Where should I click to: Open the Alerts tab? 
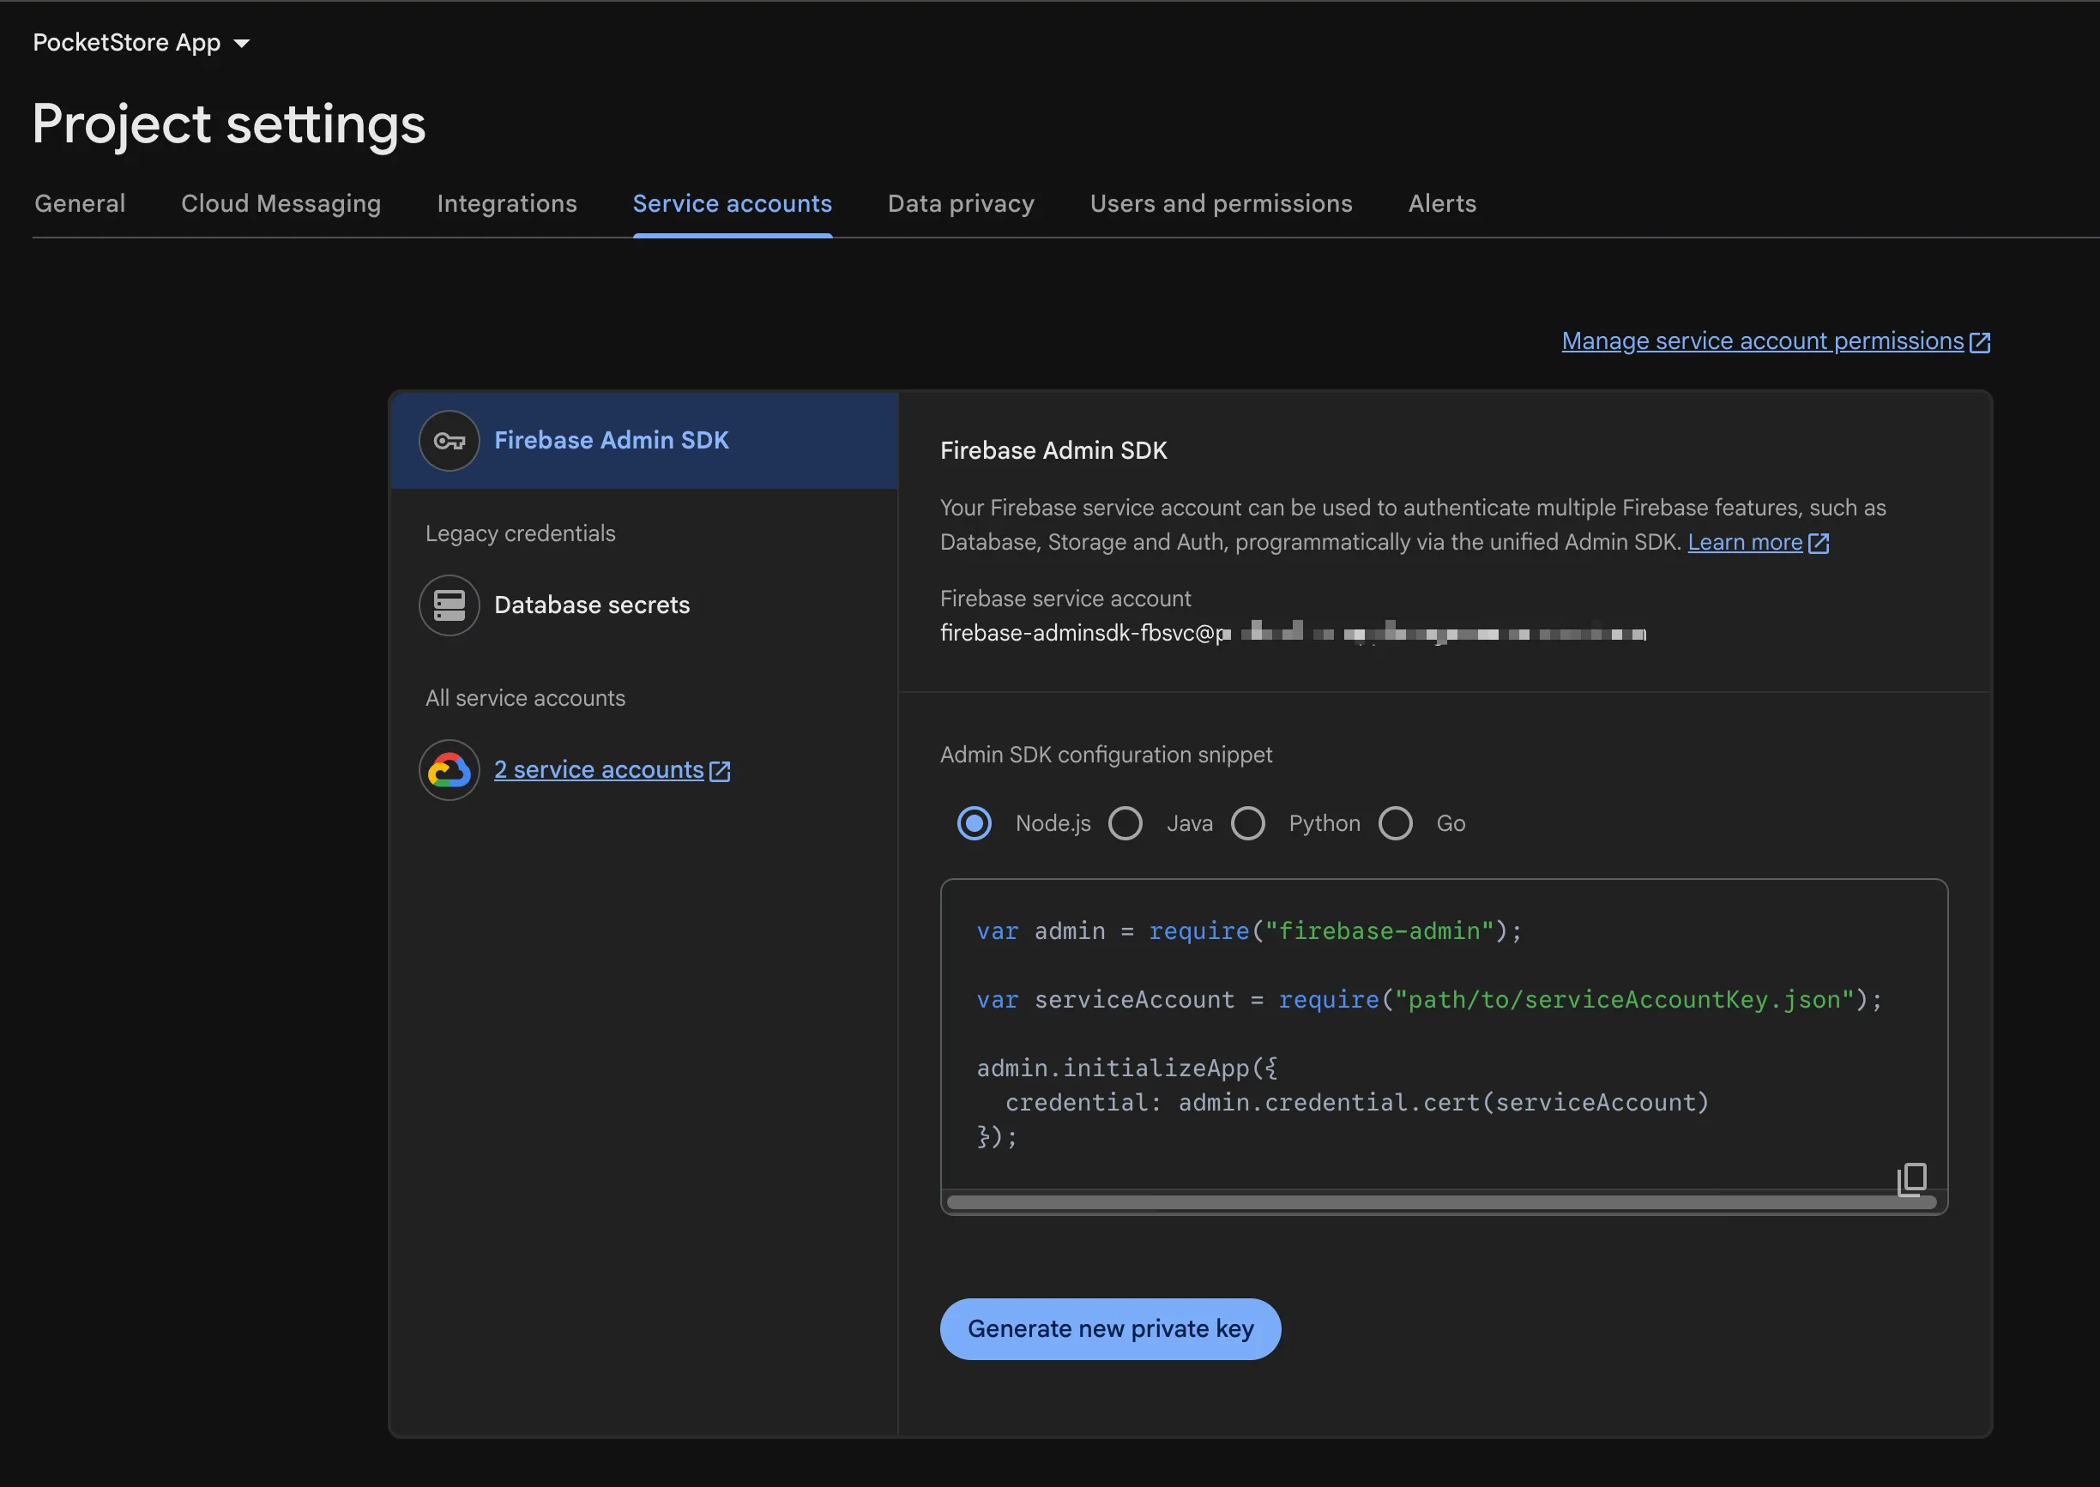(1442, 204)
